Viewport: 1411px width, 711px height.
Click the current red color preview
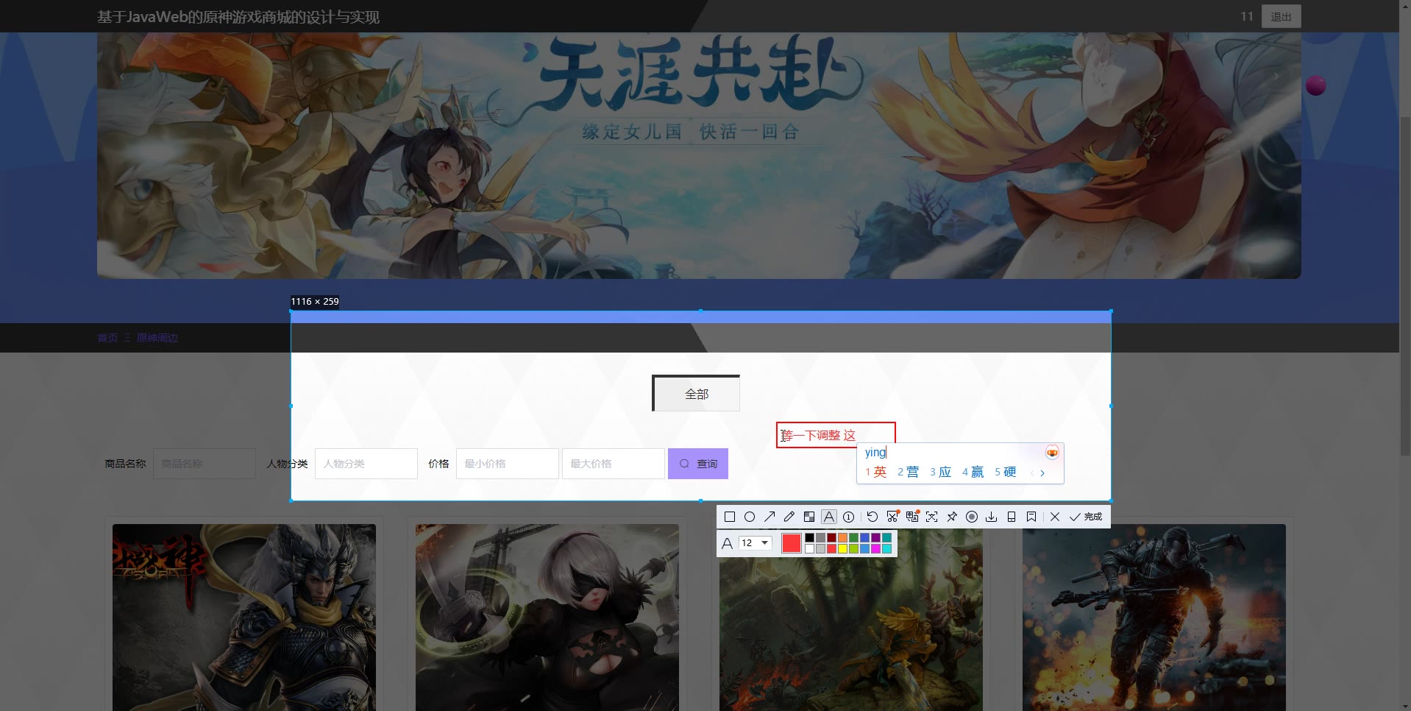point(791,543)
